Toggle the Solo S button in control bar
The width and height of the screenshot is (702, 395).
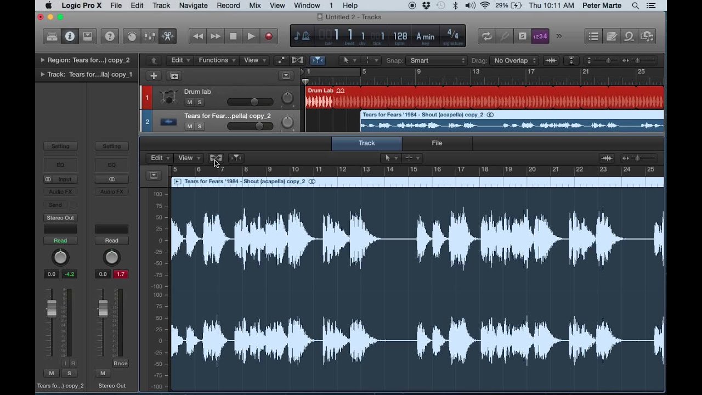(x=522, y=37)
